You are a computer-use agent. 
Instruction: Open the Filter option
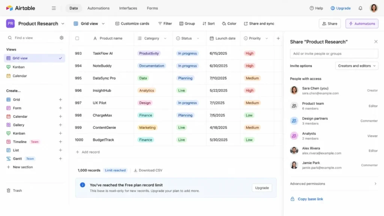[165, 24]
